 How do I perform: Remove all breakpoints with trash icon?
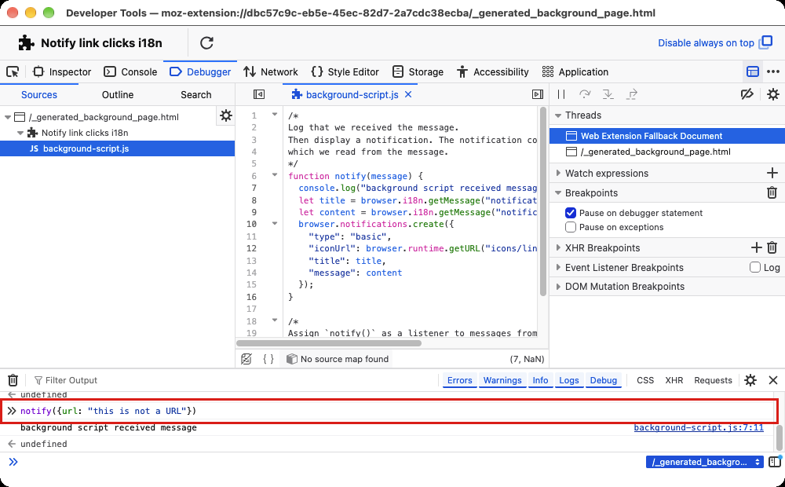point(772,192)
